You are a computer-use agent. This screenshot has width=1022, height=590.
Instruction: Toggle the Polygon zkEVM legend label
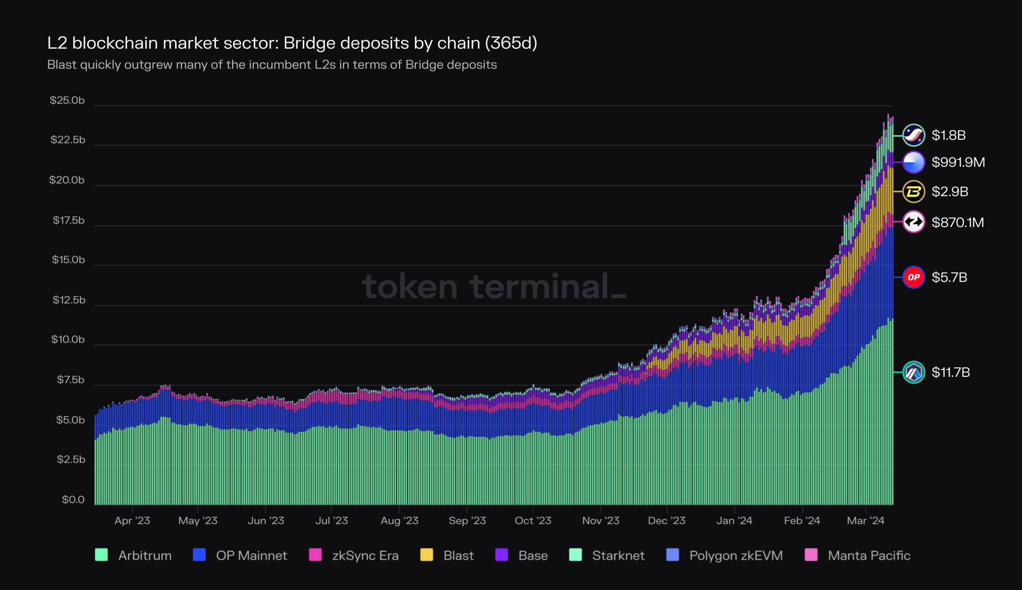click(x=735, y=555)
